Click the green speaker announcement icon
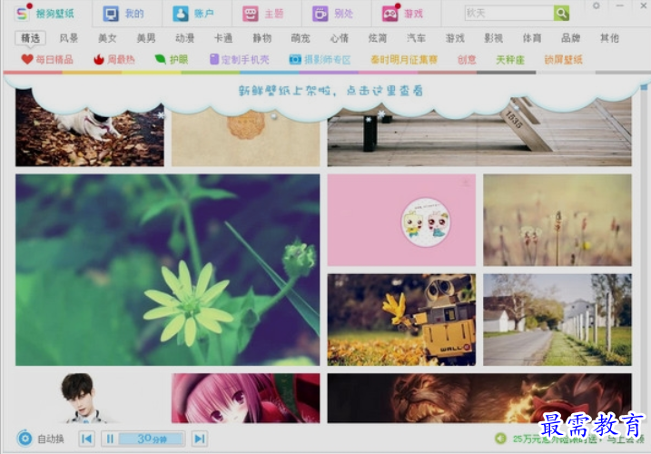The image size is (651, 454). click(x=500, y=439)
